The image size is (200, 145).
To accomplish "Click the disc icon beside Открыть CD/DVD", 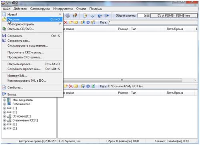I will [4, 29].
